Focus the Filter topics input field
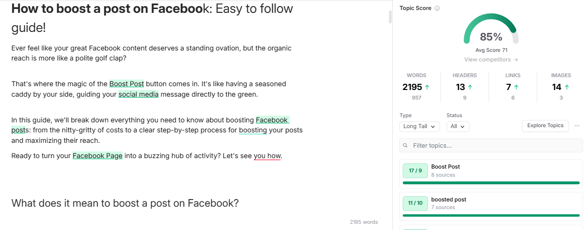Image resolution: width=584 pixels, height=230 pixels. coord(491,146)
